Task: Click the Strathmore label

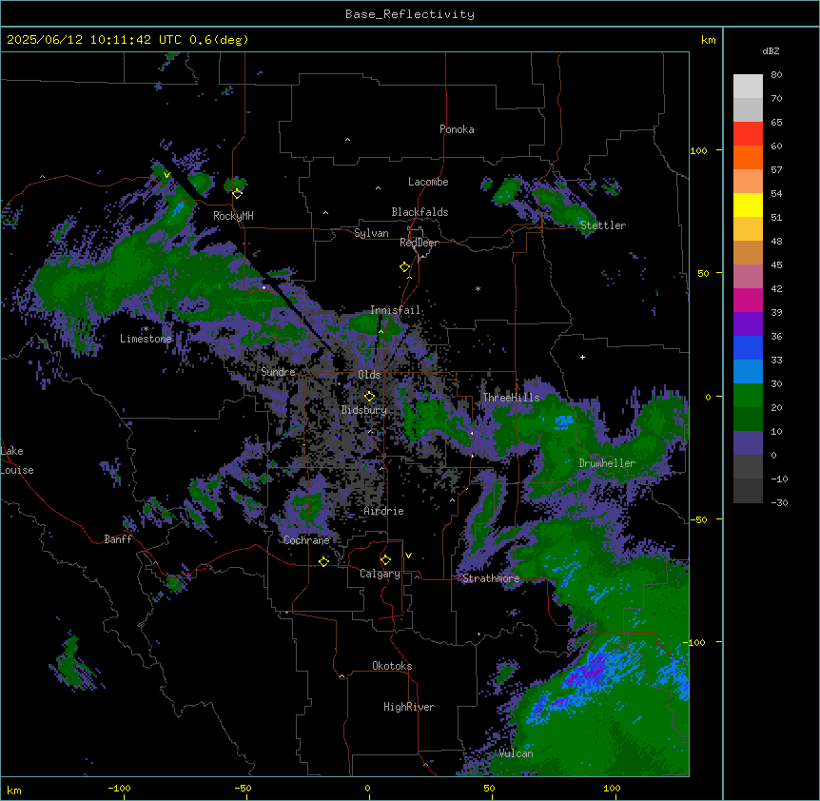Action: (x=491, y=578)
